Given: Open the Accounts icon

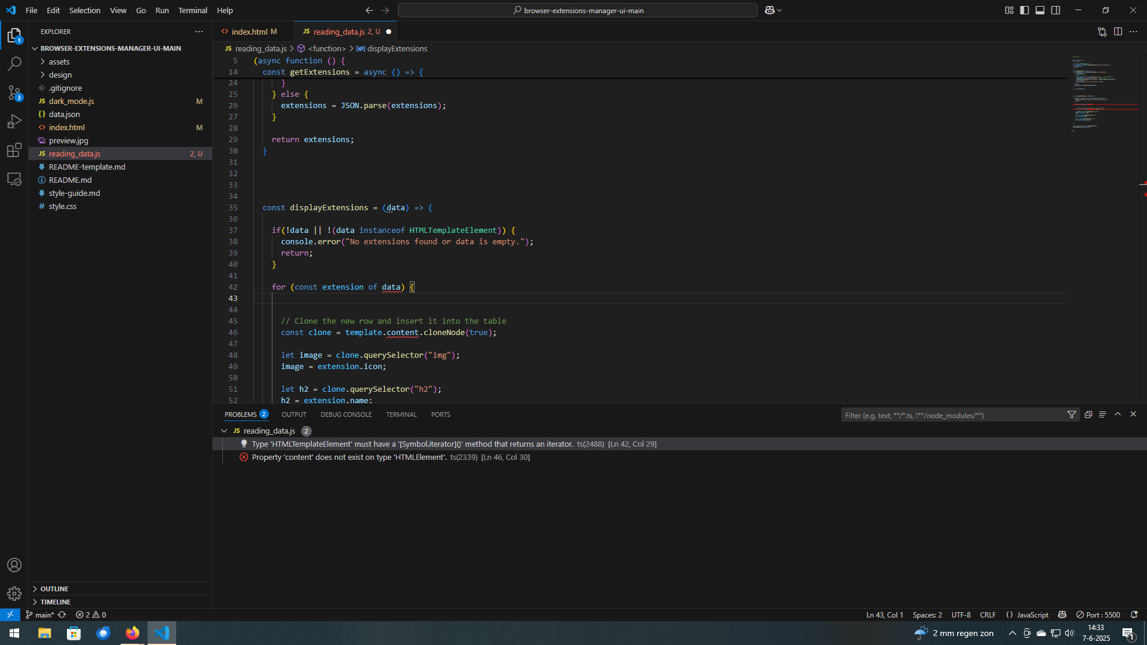Looking at the screenshot, I should 14,565.
